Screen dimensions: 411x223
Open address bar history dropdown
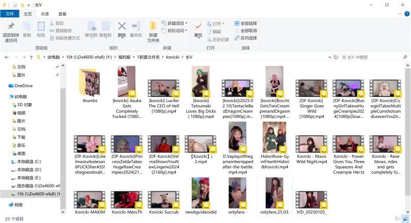point(330,57)
